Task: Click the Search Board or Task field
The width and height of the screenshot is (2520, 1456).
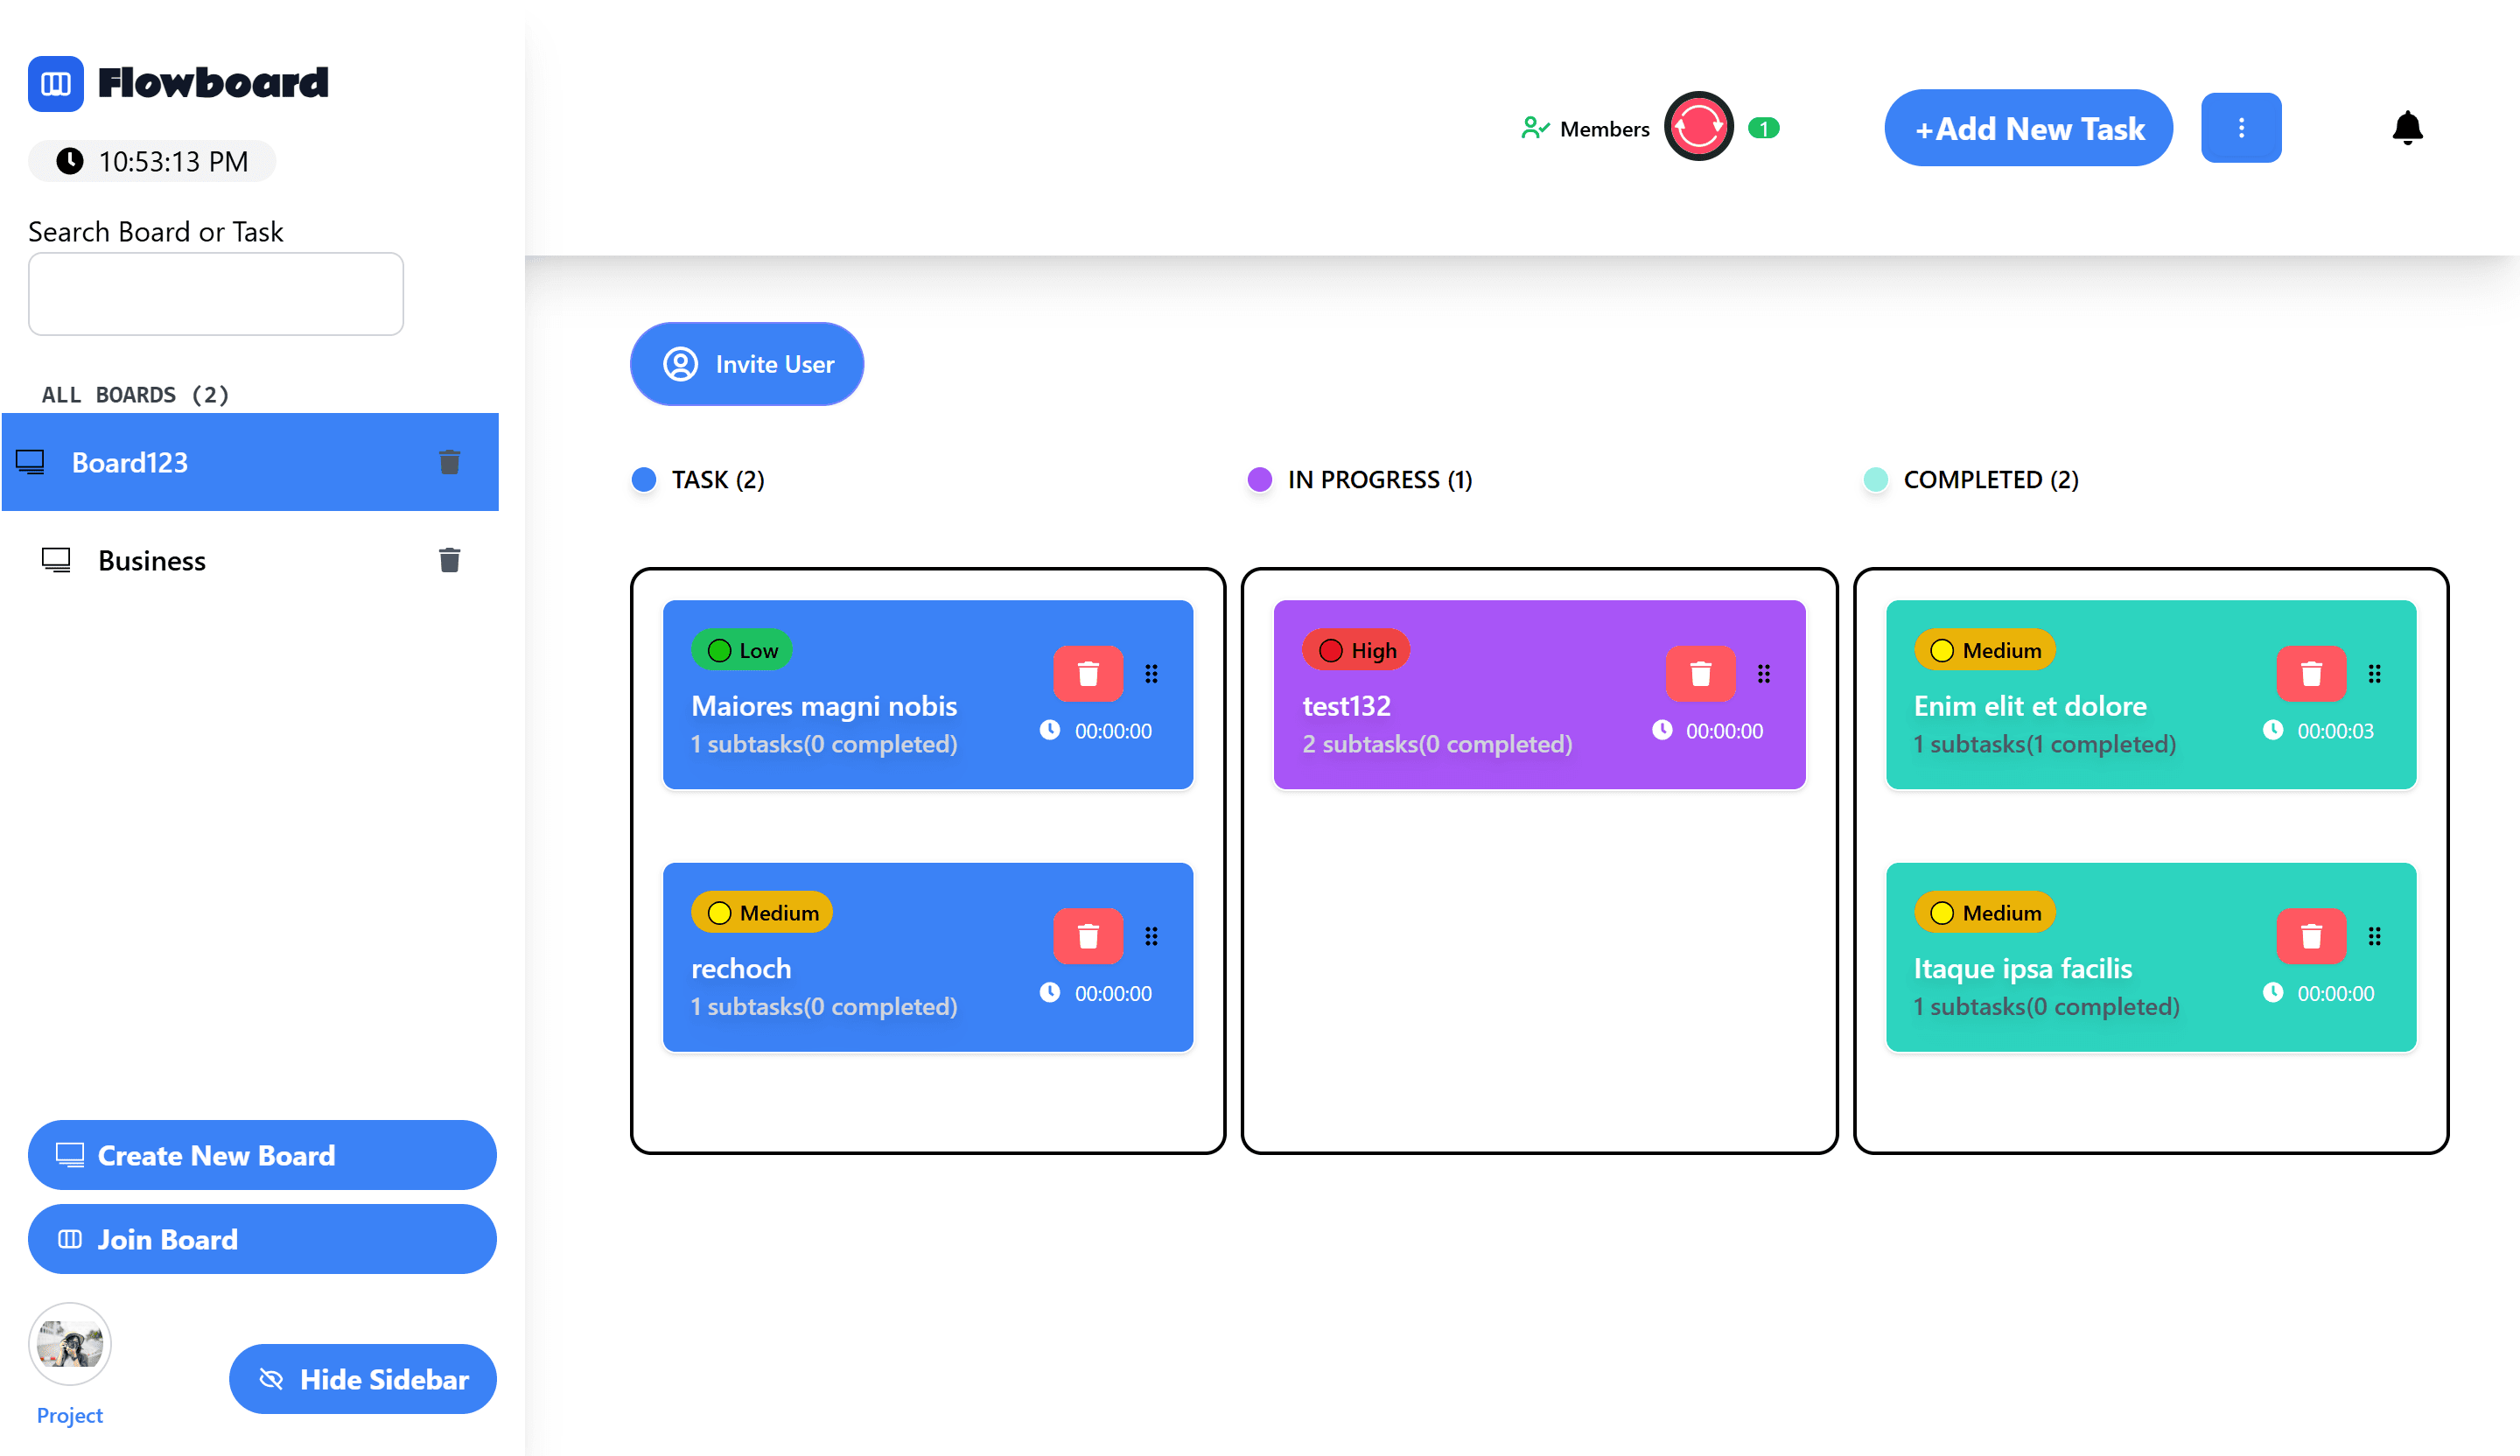Action: 216,294
